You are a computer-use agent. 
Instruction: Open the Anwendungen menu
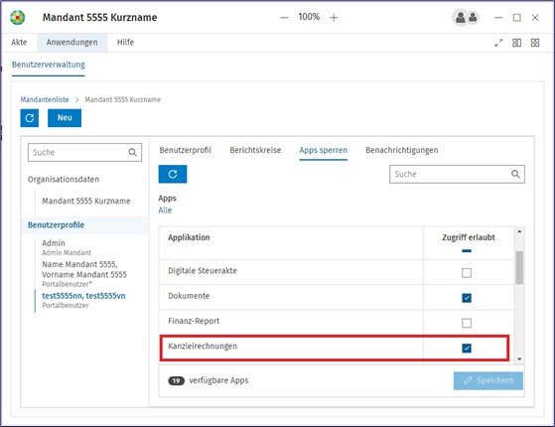(72, 43)
